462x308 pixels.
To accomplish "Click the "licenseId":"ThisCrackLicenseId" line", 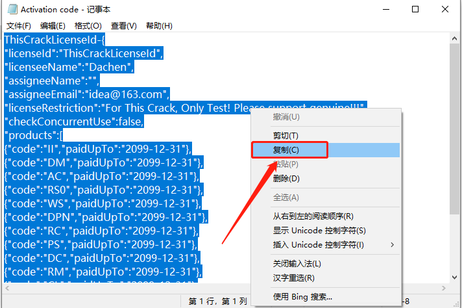I will (x=84, y=53).
